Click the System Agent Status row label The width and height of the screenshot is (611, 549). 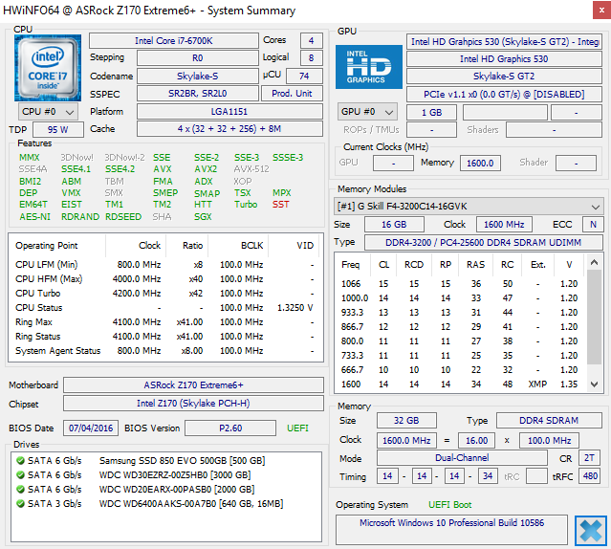(x=57, y=351)
